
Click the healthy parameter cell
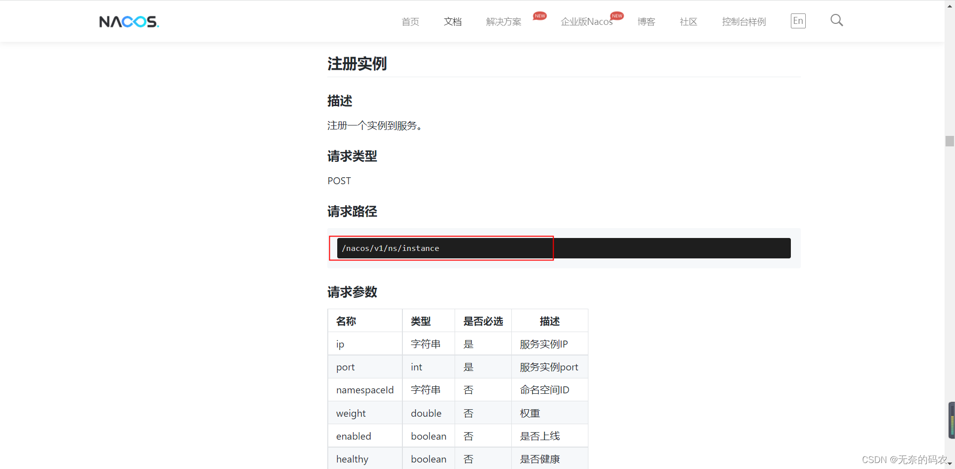[365, 459]
